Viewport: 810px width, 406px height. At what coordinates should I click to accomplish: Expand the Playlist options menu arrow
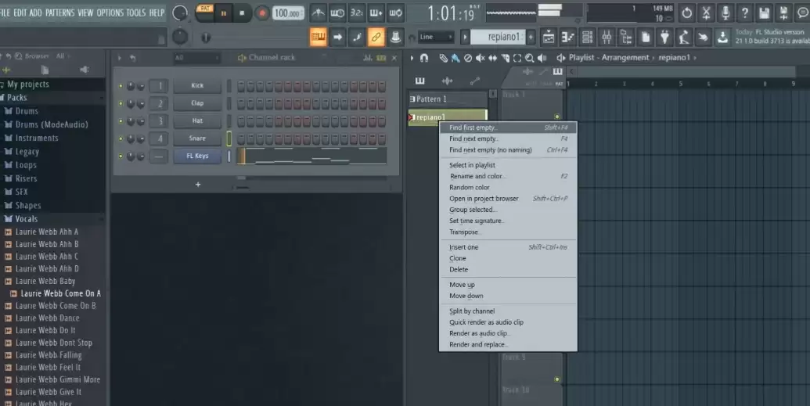412,58
